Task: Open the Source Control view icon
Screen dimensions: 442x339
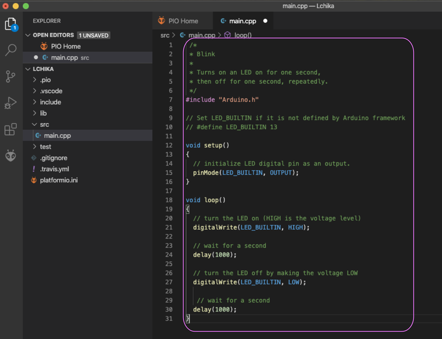Action: pos(11,76)
